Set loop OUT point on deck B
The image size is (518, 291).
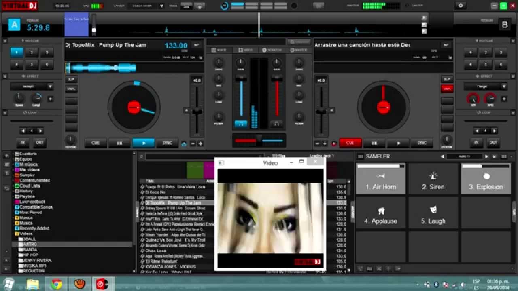493,143
